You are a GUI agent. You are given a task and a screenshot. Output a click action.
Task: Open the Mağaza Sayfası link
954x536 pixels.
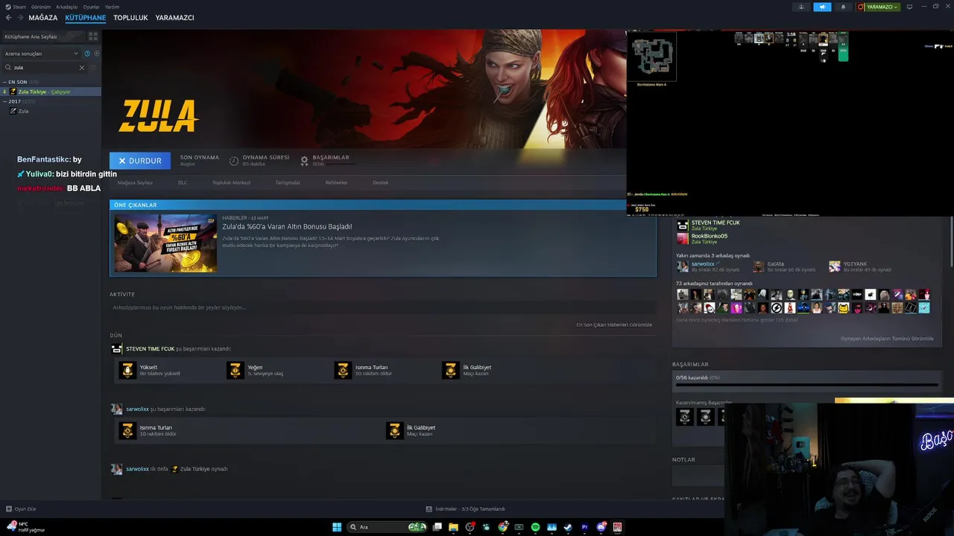135,182
